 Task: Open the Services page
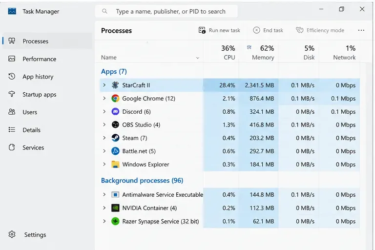pyautogui.click(x=47, y=147)
